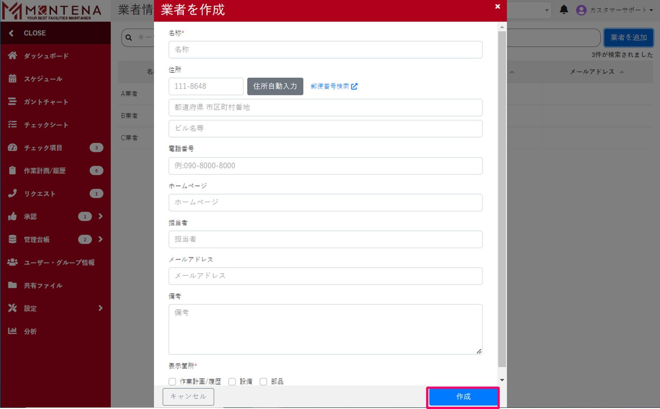Check the 設備 display location checkbox
The width and height of the screenshot is (660, 409).
point(232,381)
